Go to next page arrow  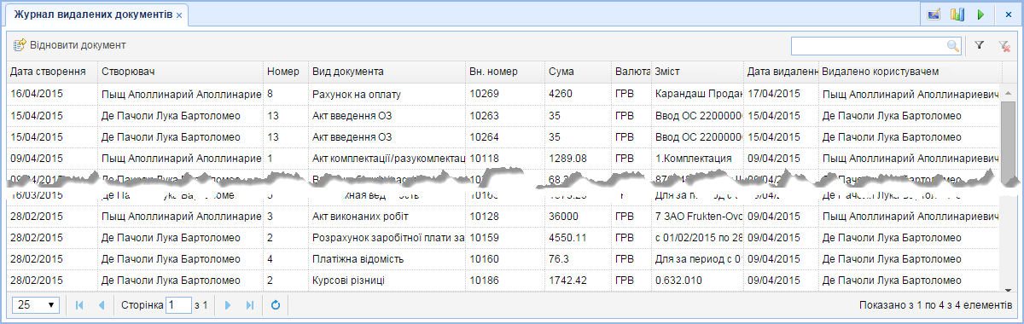228,304
